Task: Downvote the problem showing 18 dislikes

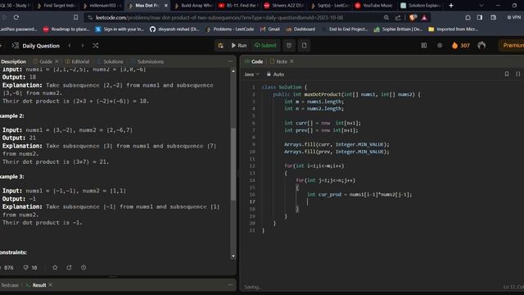Action: [x=30, y=268]
